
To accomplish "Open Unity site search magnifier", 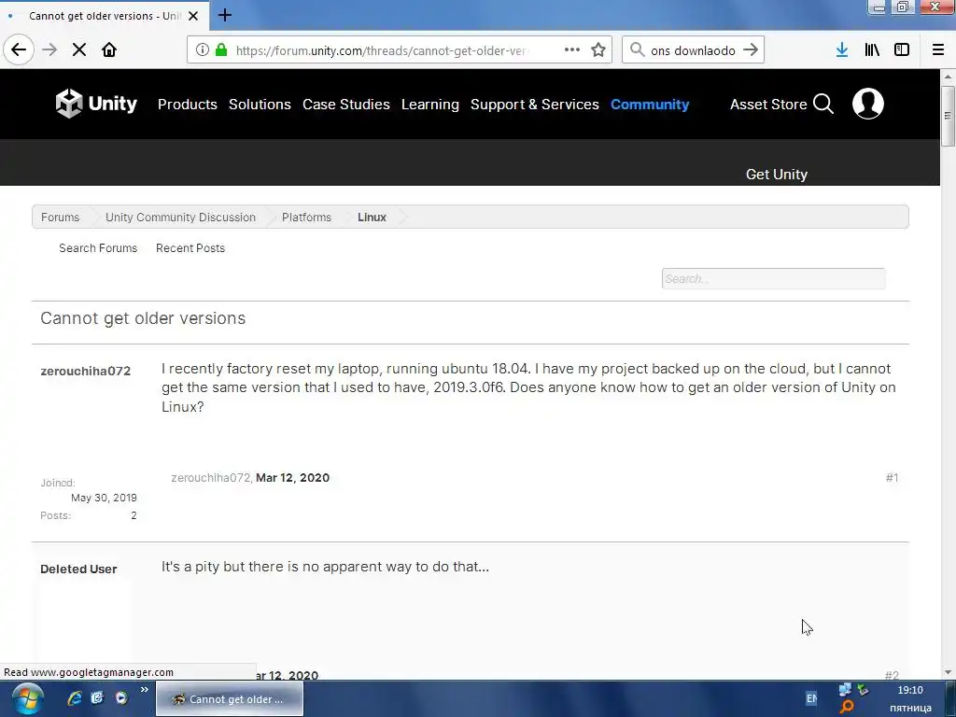I will point(823,105).
